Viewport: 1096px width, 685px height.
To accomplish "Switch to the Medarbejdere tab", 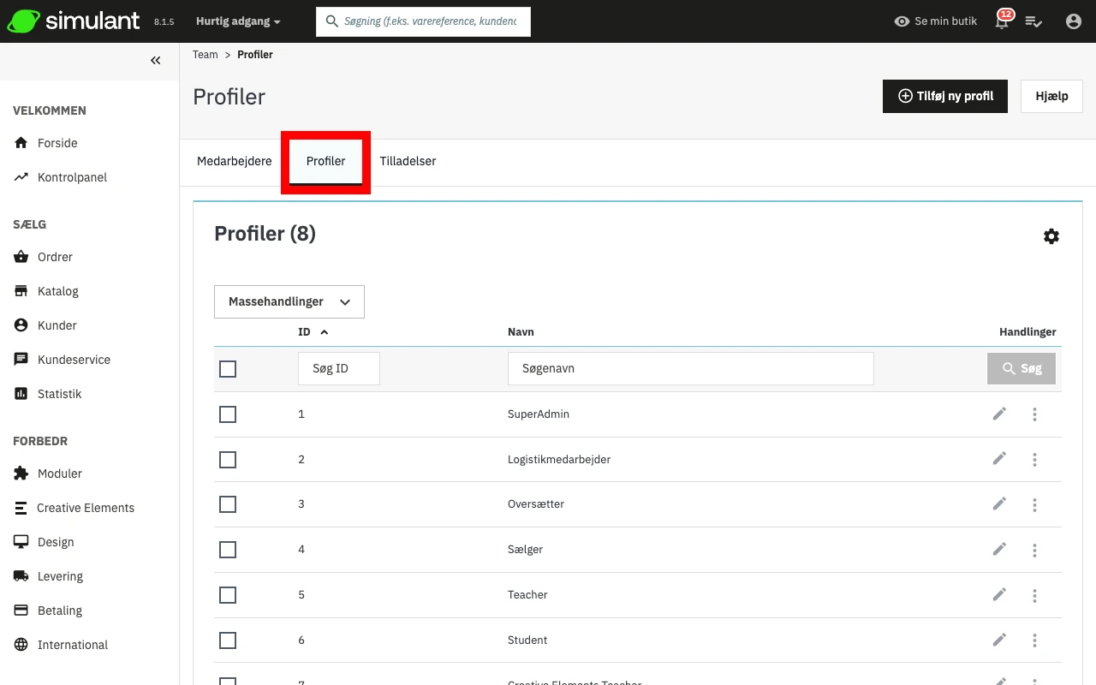I will [235, 161].
